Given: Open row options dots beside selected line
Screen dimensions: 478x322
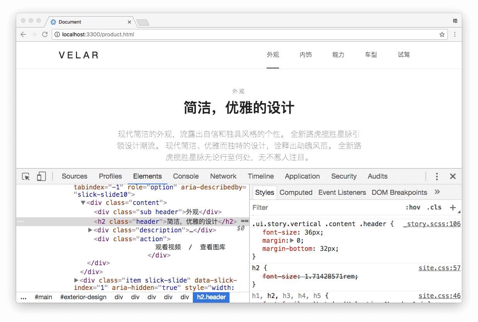Looking at the screenshot, I should [20, 222].
